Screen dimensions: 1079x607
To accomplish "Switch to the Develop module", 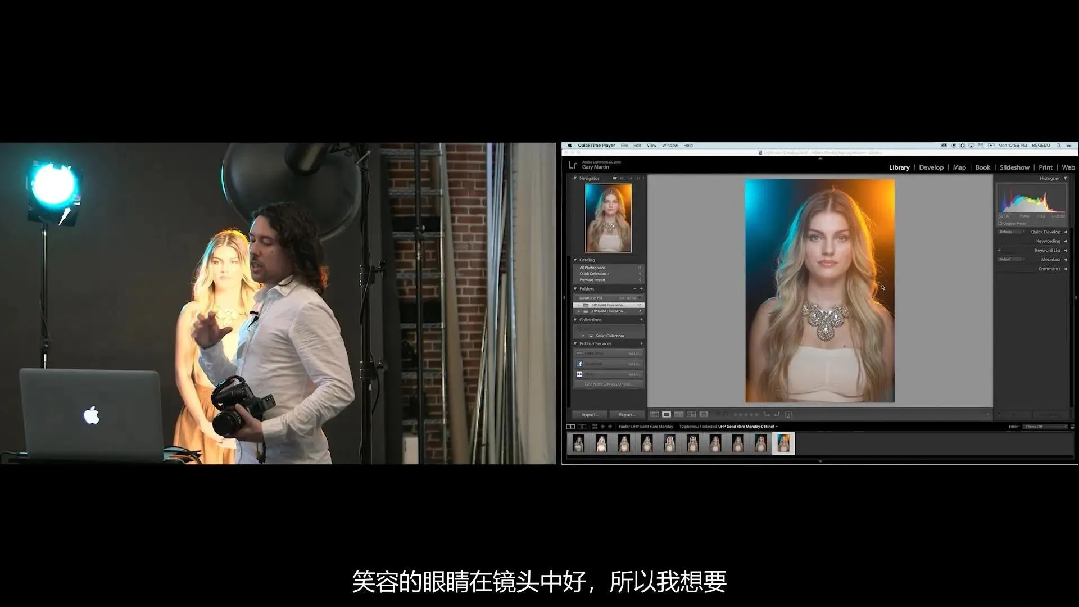I will coord(931,167).
